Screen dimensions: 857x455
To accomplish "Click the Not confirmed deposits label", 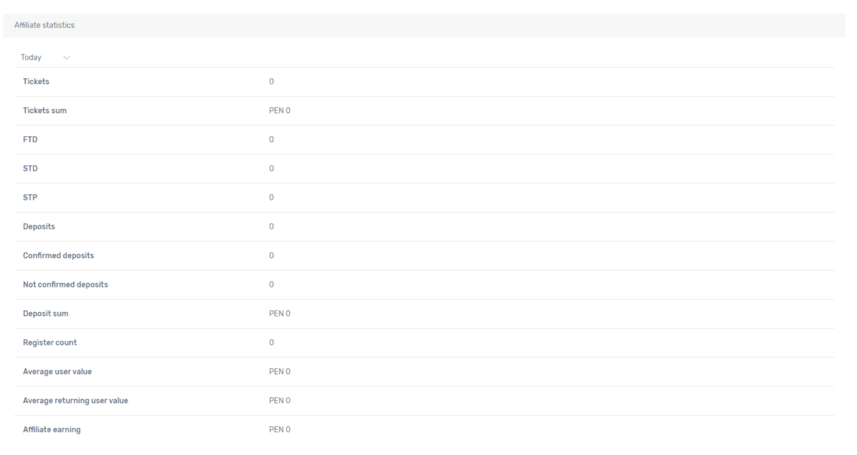I will coord(65,284).
